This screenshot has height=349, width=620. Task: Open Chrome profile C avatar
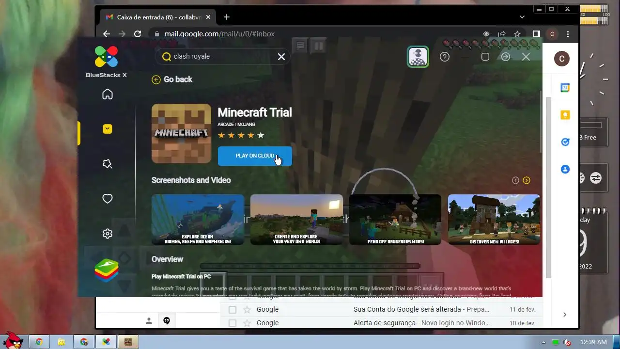pyautogui.click(x=552, y=34)
